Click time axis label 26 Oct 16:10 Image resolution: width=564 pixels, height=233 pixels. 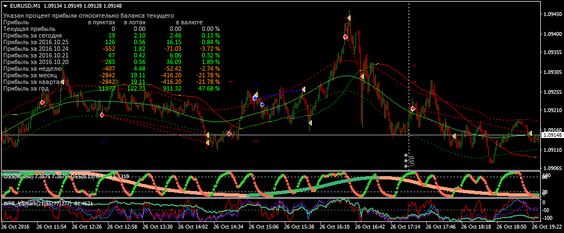point(335,227)
